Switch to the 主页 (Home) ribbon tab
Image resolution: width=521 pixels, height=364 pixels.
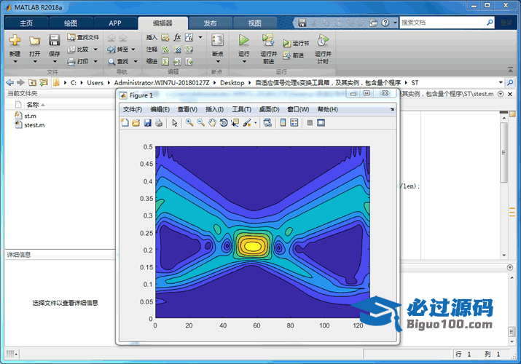pyautogui.click(x=26, y=23)
